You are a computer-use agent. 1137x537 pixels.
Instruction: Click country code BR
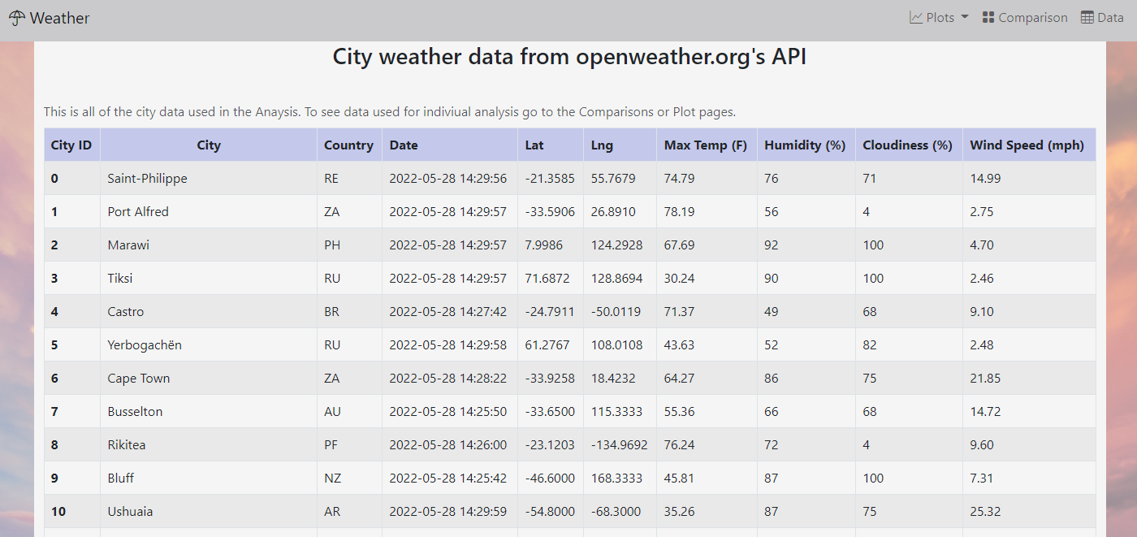tap(332, 311)
